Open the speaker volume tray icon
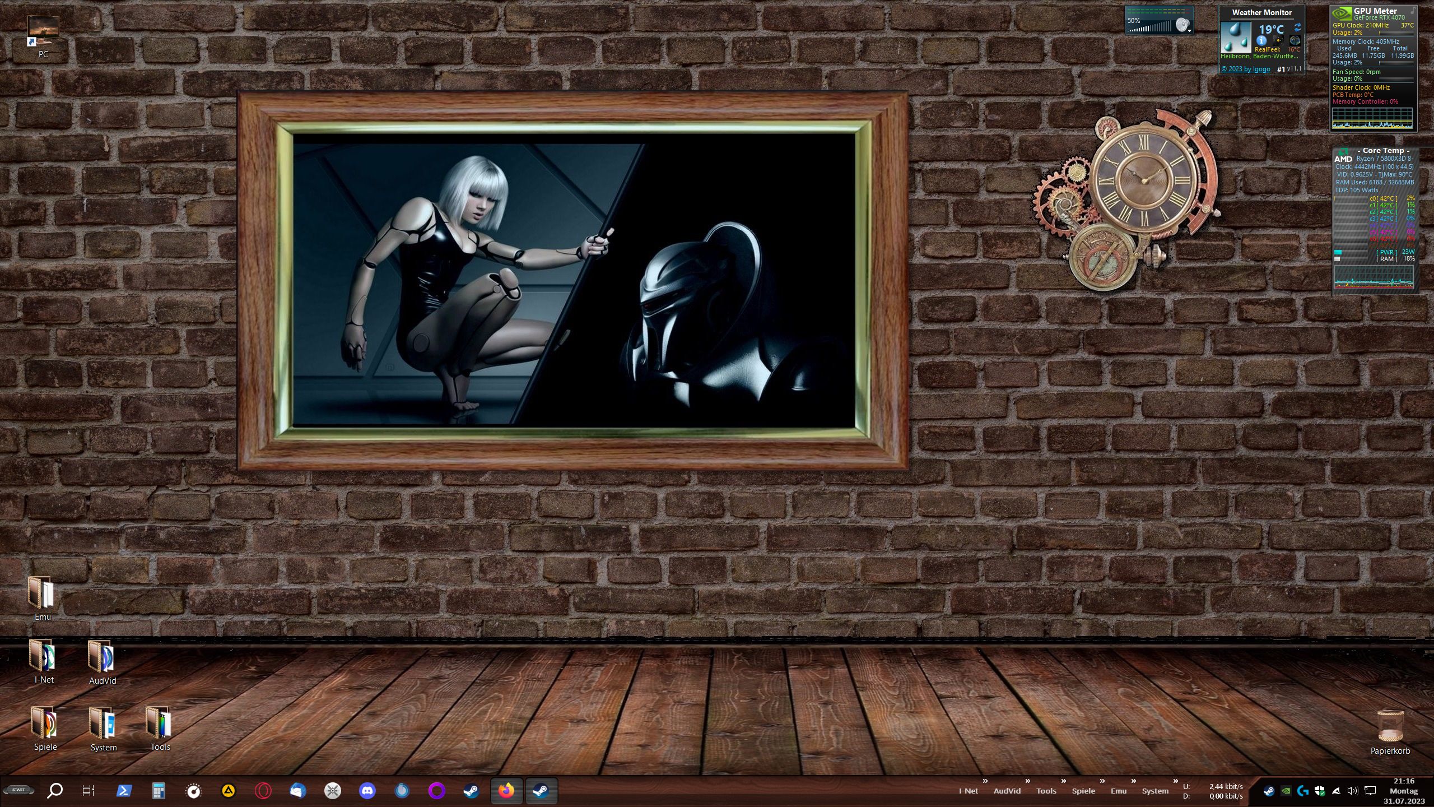This screenshot has width=1434, height=807. click(x=1353, y=791)
